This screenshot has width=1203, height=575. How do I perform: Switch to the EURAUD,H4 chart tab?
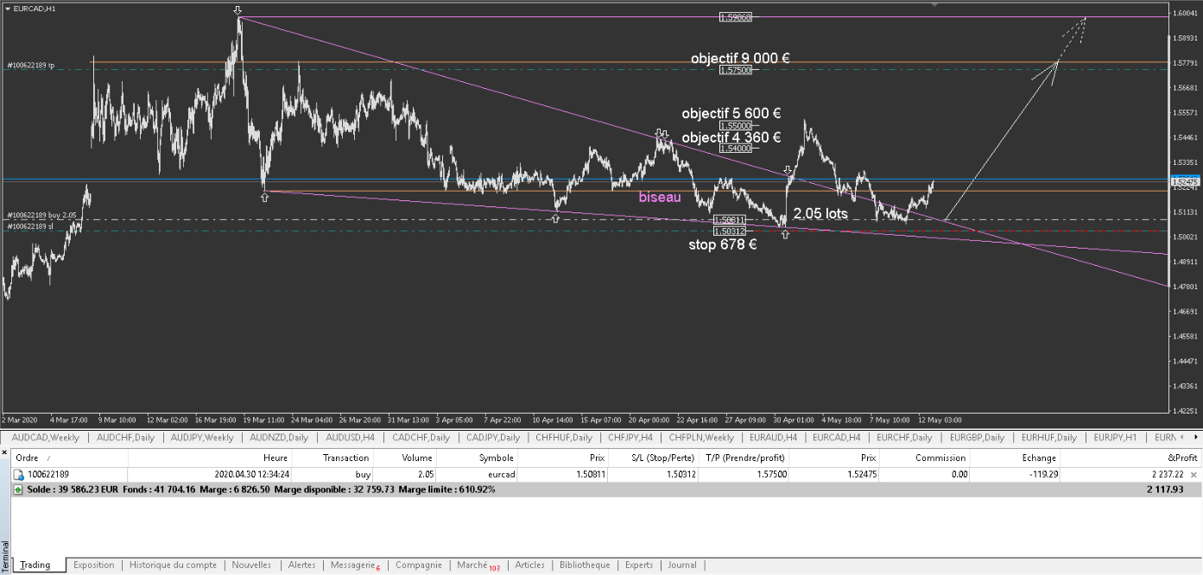click(x=775, y=437)
